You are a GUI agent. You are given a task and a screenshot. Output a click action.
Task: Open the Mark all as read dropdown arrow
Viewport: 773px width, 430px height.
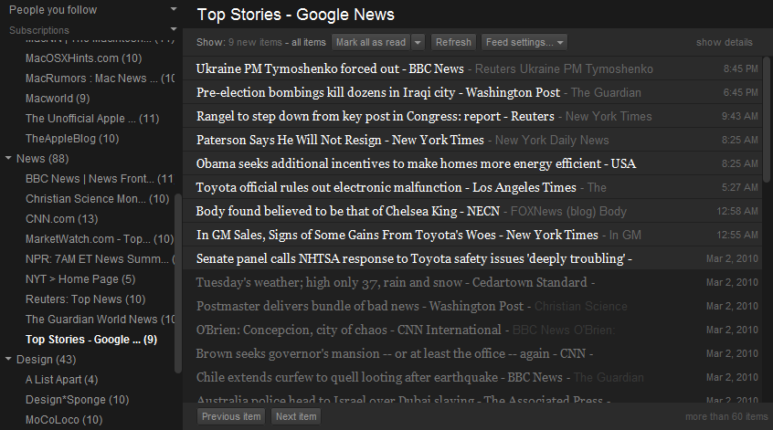(418, 42)
